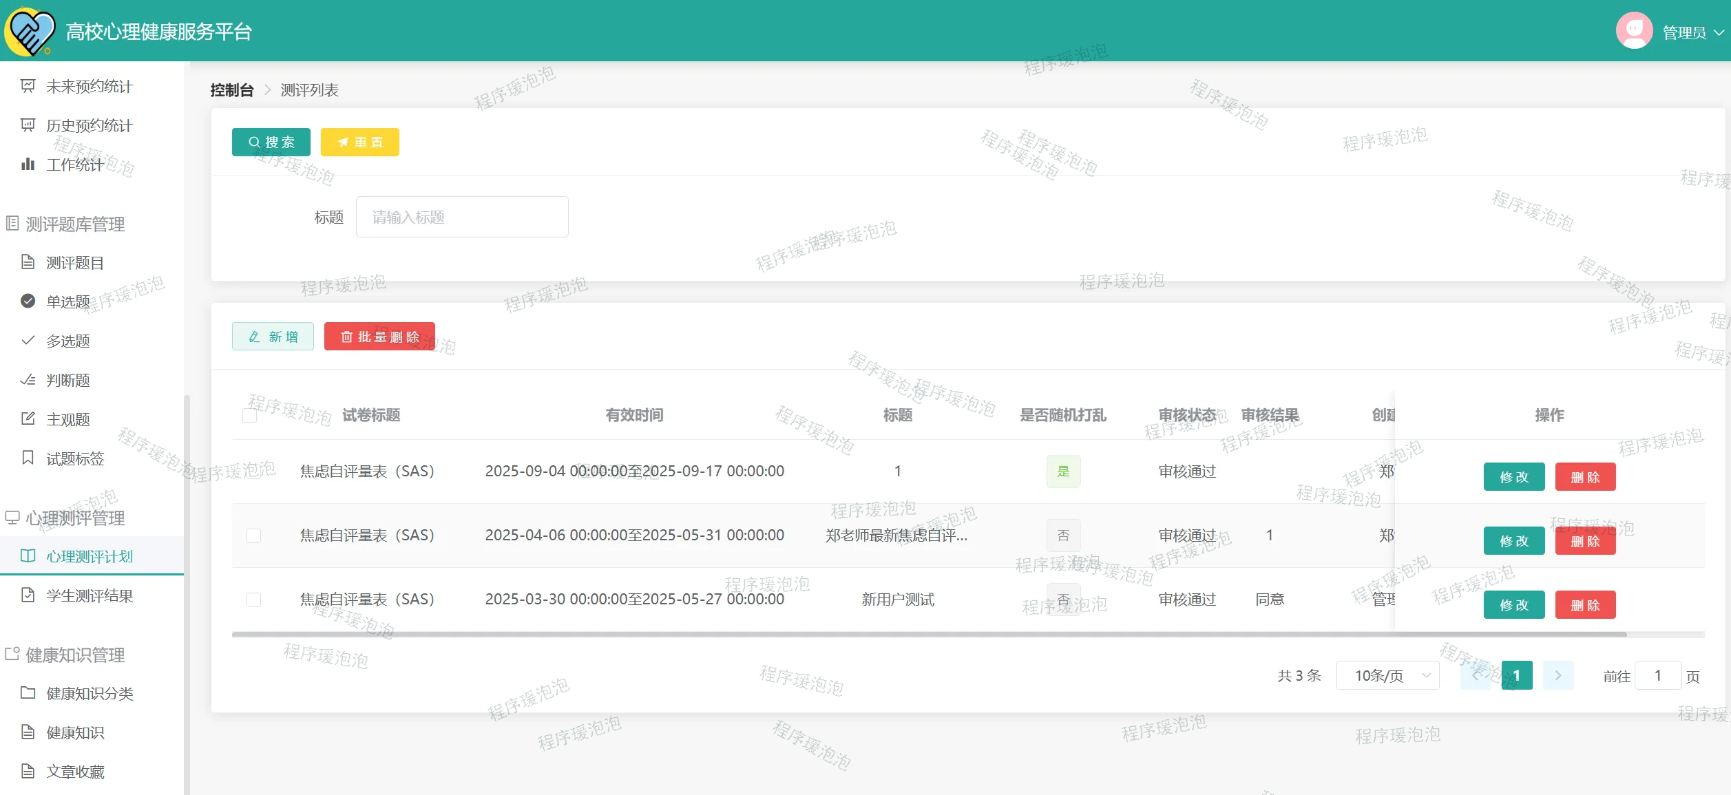Screen dimensions: 1731x795
Task: Click the 工作统计 bar chart icon
Action: point(28,164)
